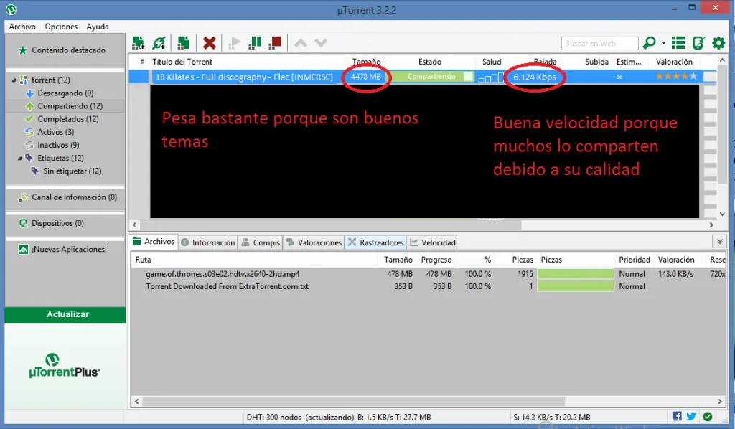Collapse the Etiquetas (12) tree node
Screen dimensions: 735x429
(x=19, y=159)
